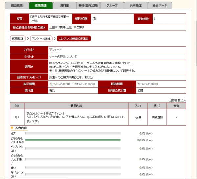Click the コンテンツ回答結果集計 breadcrumb

(x=74, y=39)
